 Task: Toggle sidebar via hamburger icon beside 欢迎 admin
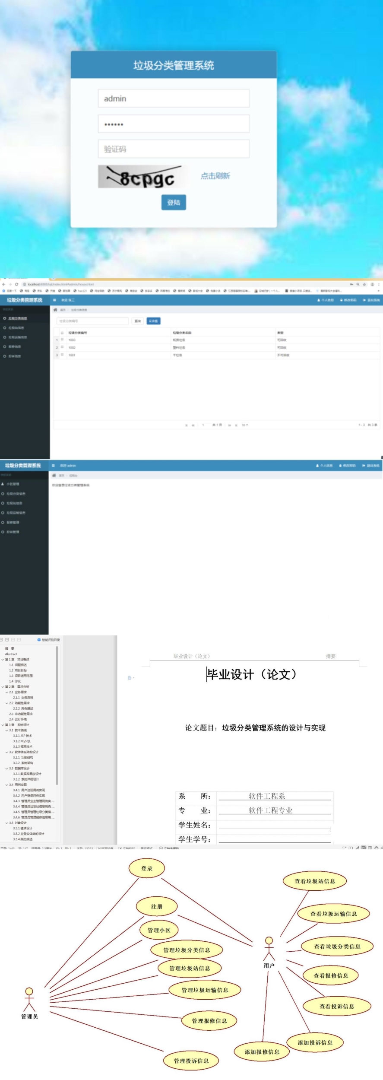pyautogui.click(x=53, y=465)
